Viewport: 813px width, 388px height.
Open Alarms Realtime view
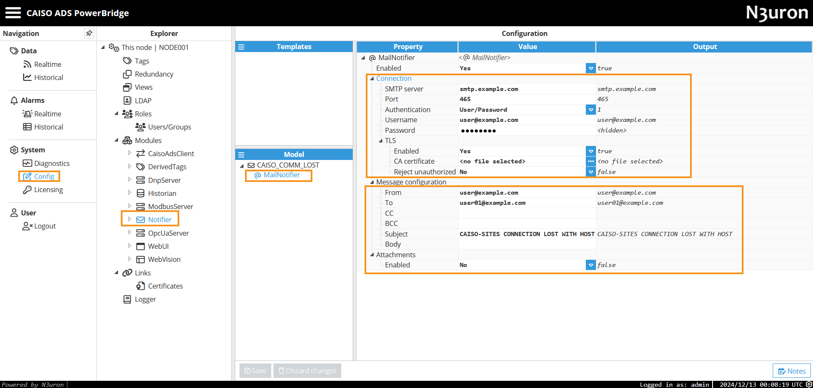coord(42,114)
